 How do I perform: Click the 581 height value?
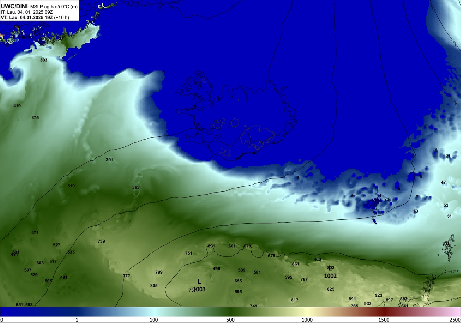pyautogui.click(x=257, y=272)
